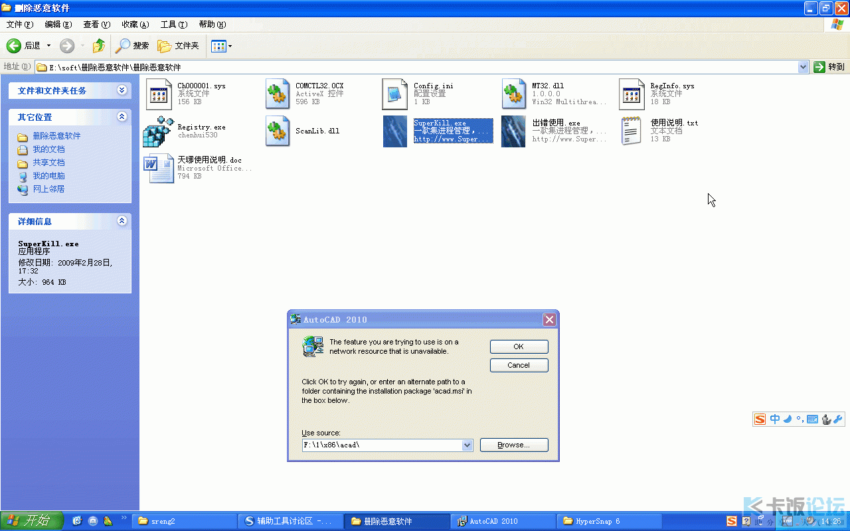
Task: Click the Start (开始) button
Action: [x=32, y=521]
